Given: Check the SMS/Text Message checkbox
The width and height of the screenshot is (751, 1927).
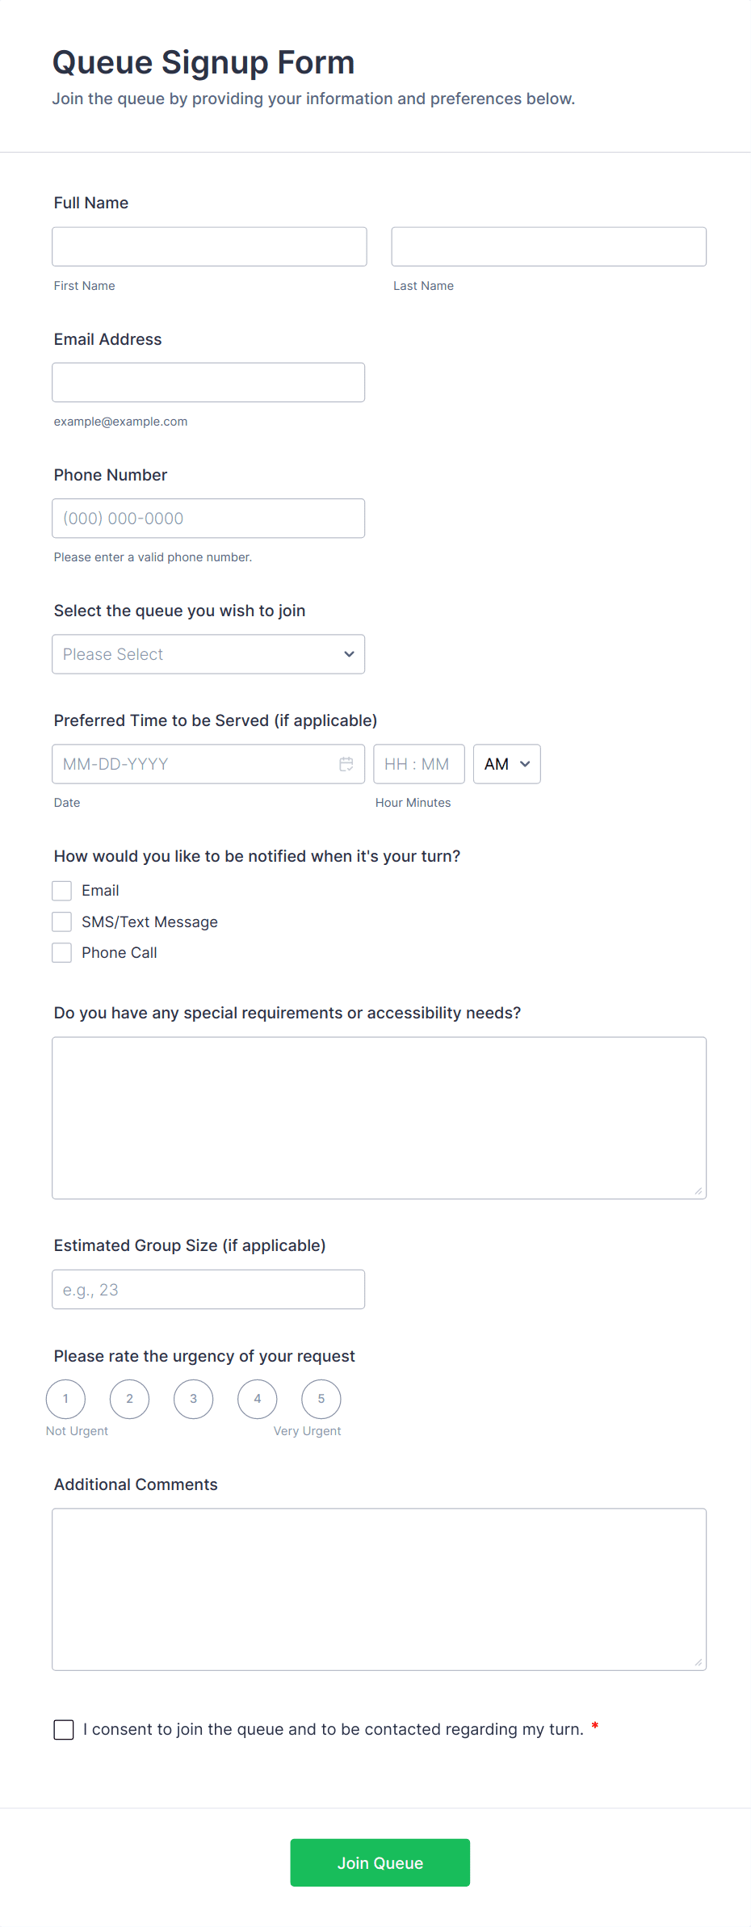Looking at the screenshot, I should point(62,922).
